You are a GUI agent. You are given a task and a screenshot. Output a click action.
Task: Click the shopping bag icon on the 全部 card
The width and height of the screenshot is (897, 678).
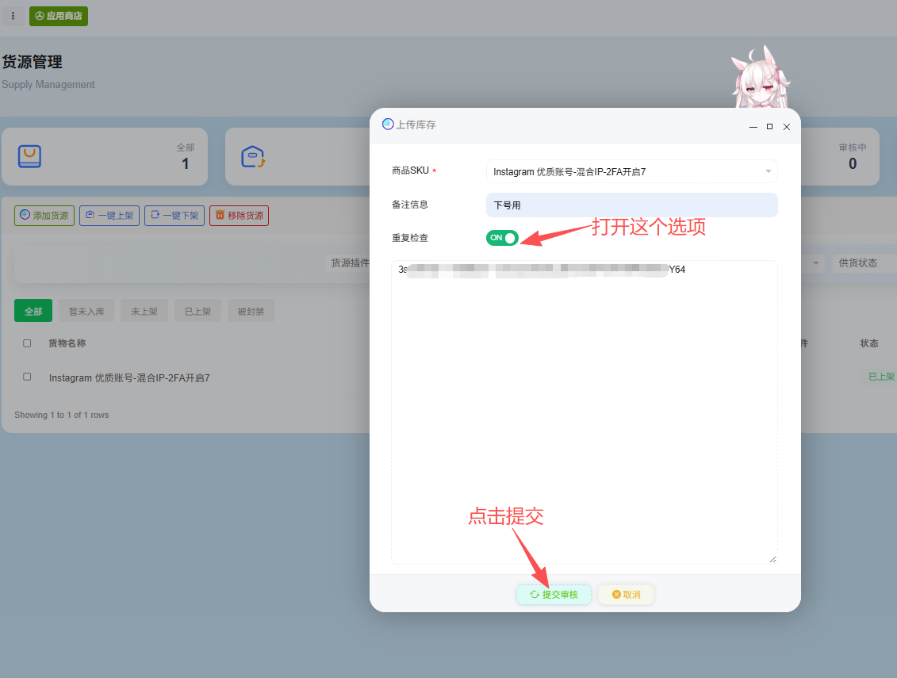pos(30,156)
